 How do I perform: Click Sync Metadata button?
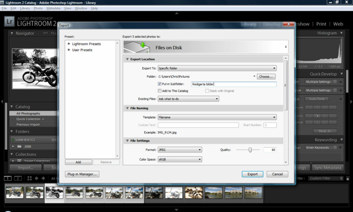(328, 168)
